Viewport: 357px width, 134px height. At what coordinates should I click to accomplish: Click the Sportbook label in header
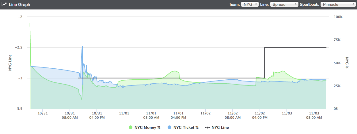310,4
